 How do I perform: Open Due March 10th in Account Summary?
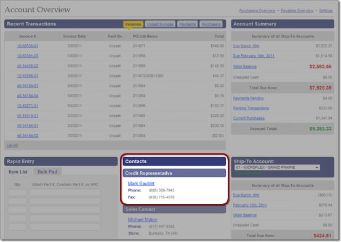click(x=246, y=46)
